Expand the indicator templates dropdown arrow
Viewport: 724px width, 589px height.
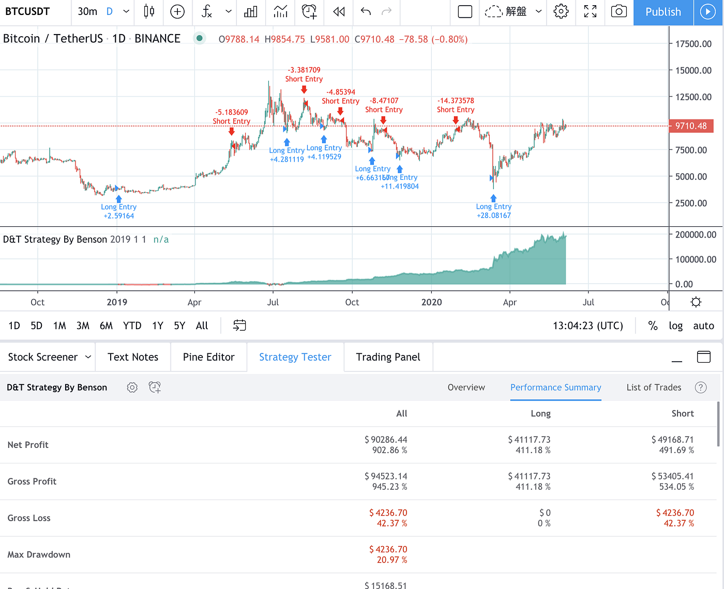[x=228, y=11]
